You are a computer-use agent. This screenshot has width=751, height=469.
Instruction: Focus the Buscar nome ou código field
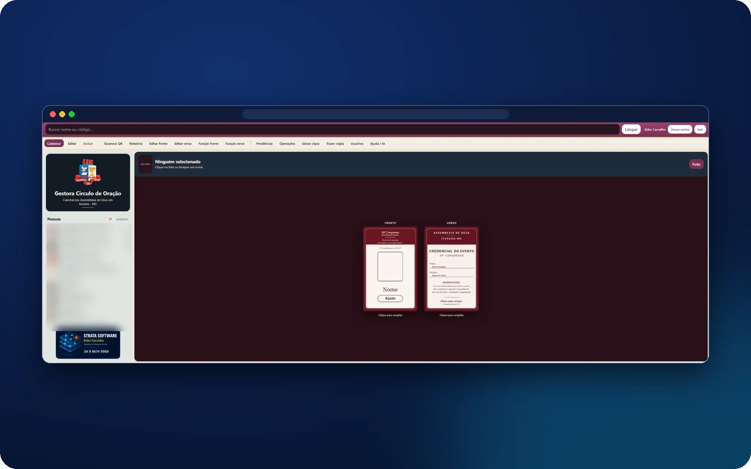(332, 129)
